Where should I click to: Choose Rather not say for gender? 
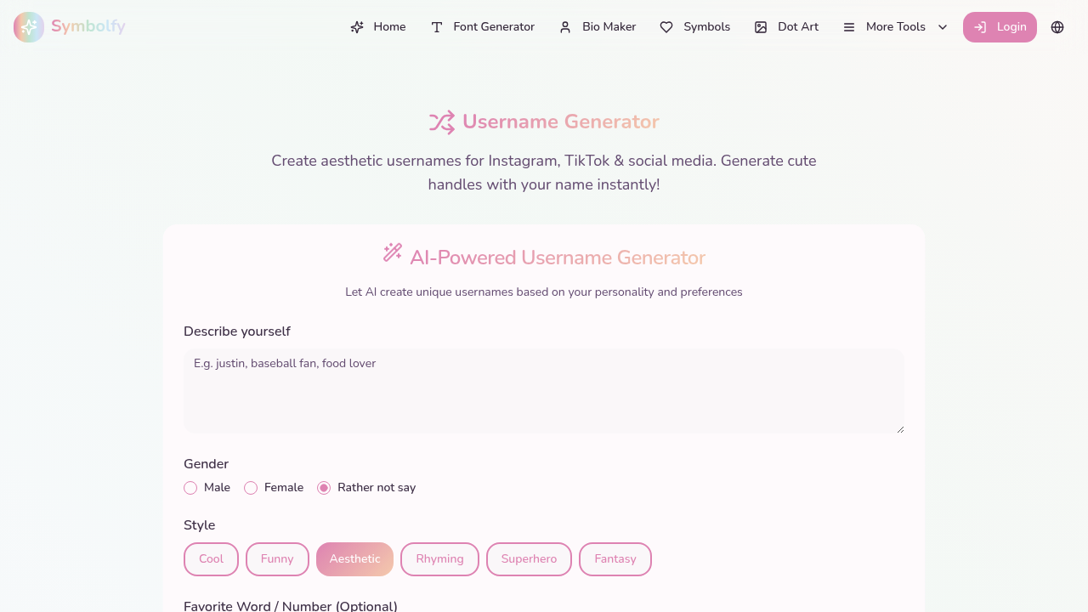point(323,487)
